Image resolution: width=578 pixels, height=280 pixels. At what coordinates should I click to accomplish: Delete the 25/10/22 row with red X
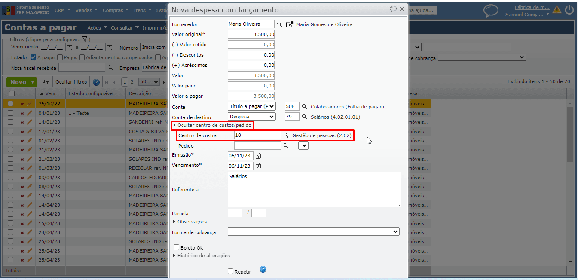point(22,104)
